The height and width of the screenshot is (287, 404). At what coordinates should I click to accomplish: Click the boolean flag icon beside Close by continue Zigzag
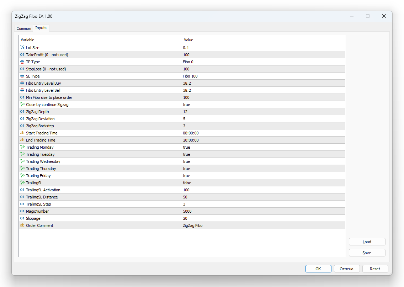(22, 104)
